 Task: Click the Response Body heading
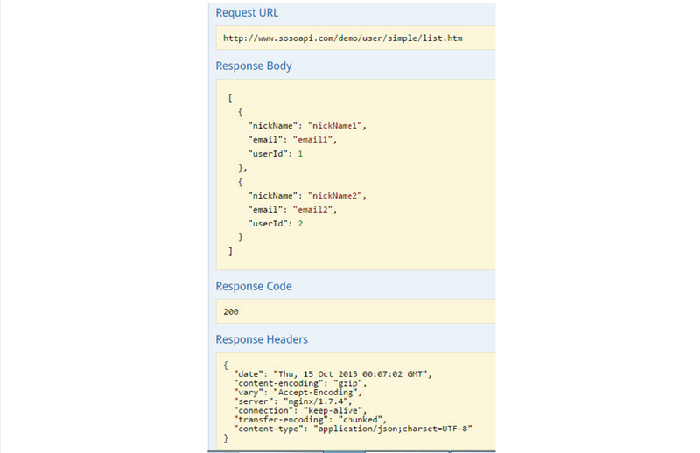(254, 66)
